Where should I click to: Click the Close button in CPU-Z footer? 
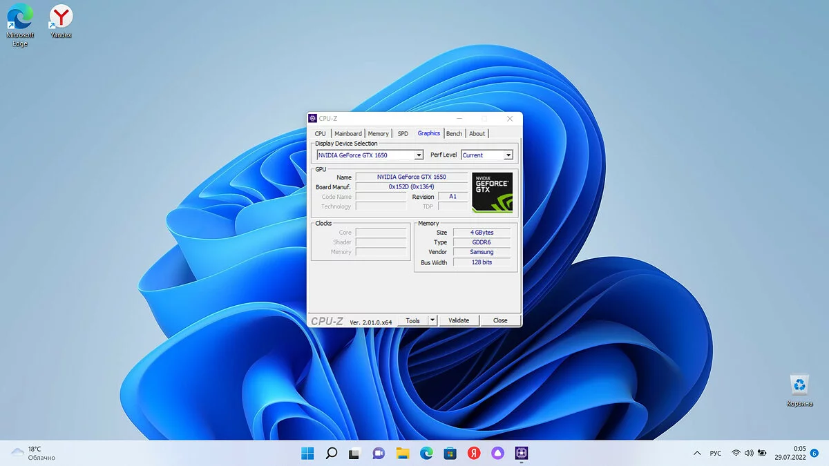500,320
